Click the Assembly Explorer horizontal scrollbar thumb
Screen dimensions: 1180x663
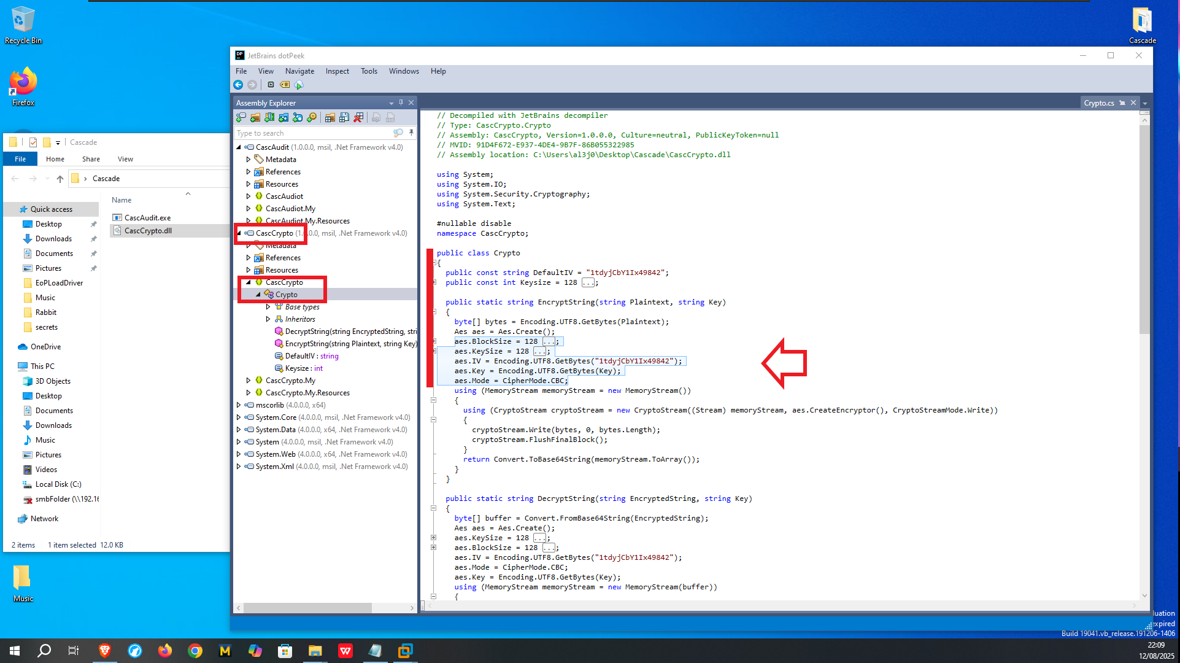click(307, 608)
